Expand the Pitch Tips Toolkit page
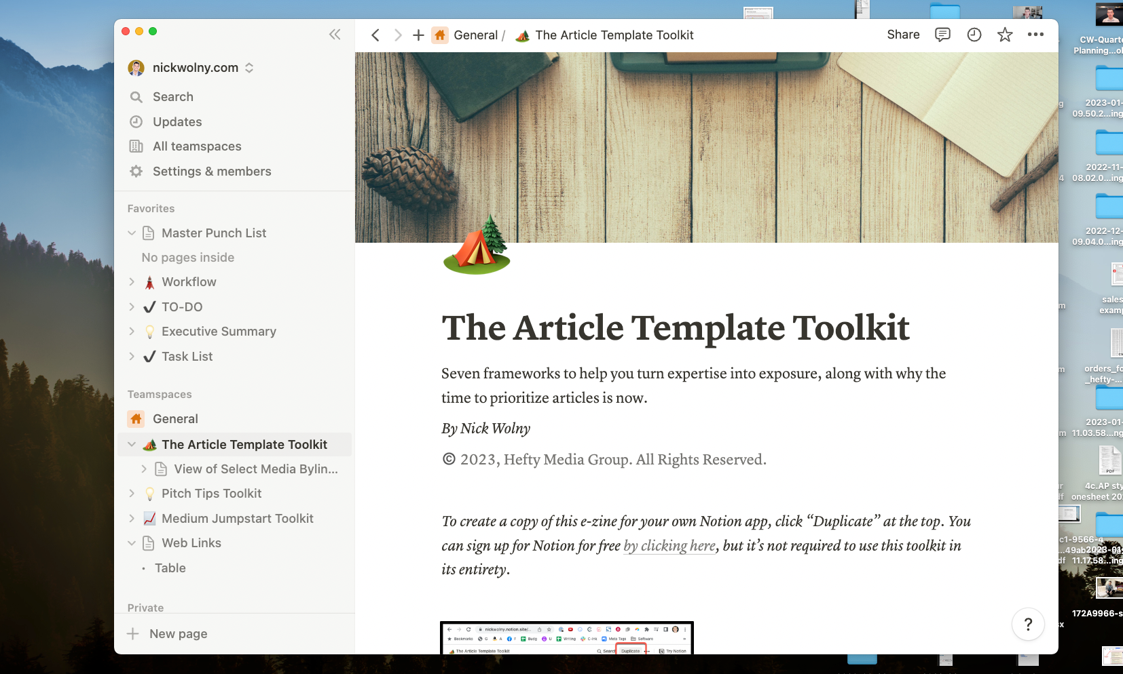The image size is (1123, 674). click(x=132, y=494)
